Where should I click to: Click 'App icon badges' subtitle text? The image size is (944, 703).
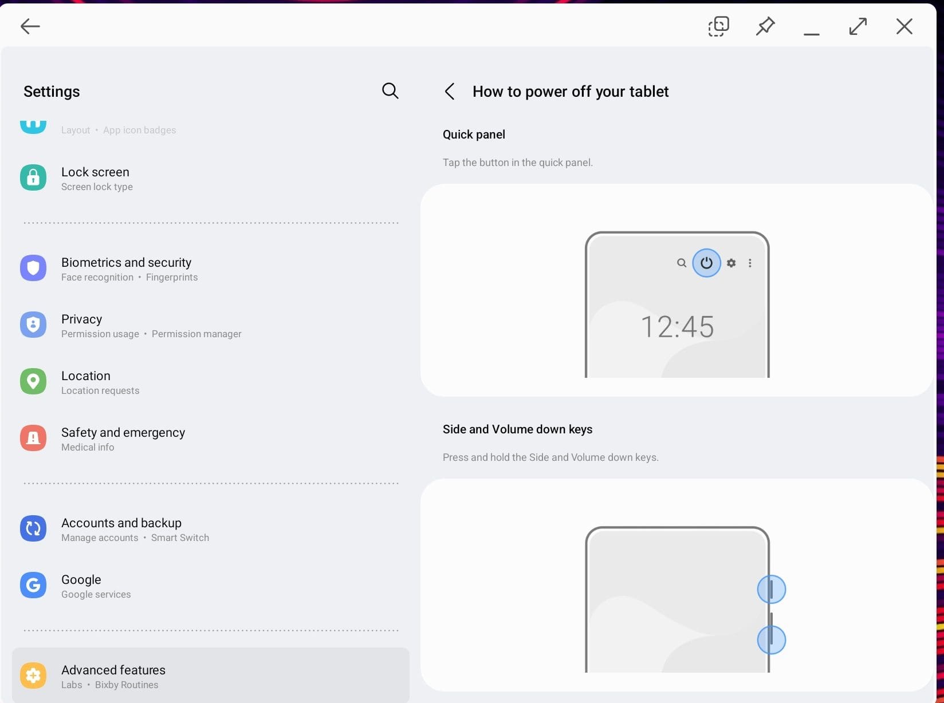pos(140,130)
